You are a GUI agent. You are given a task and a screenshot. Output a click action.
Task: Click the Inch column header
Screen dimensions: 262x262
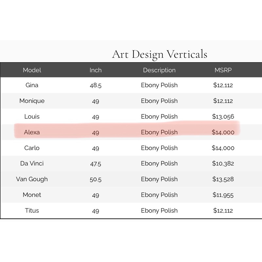pos(96,70)
